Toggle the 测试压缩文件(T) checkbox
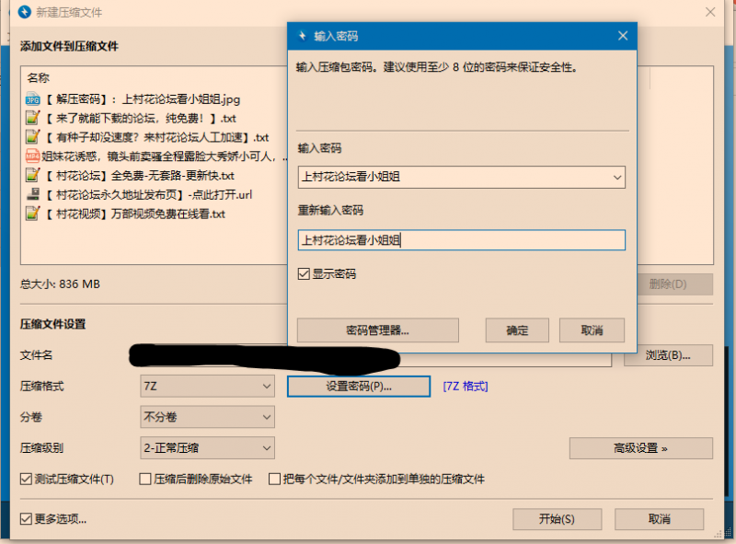Screen dimensions: 736x544 coord(27,479)
